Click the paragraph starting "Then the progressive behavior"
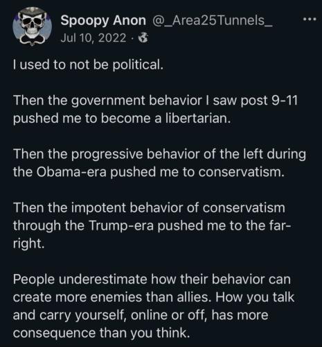Viewport: 322px width, 347px height. 159,163
